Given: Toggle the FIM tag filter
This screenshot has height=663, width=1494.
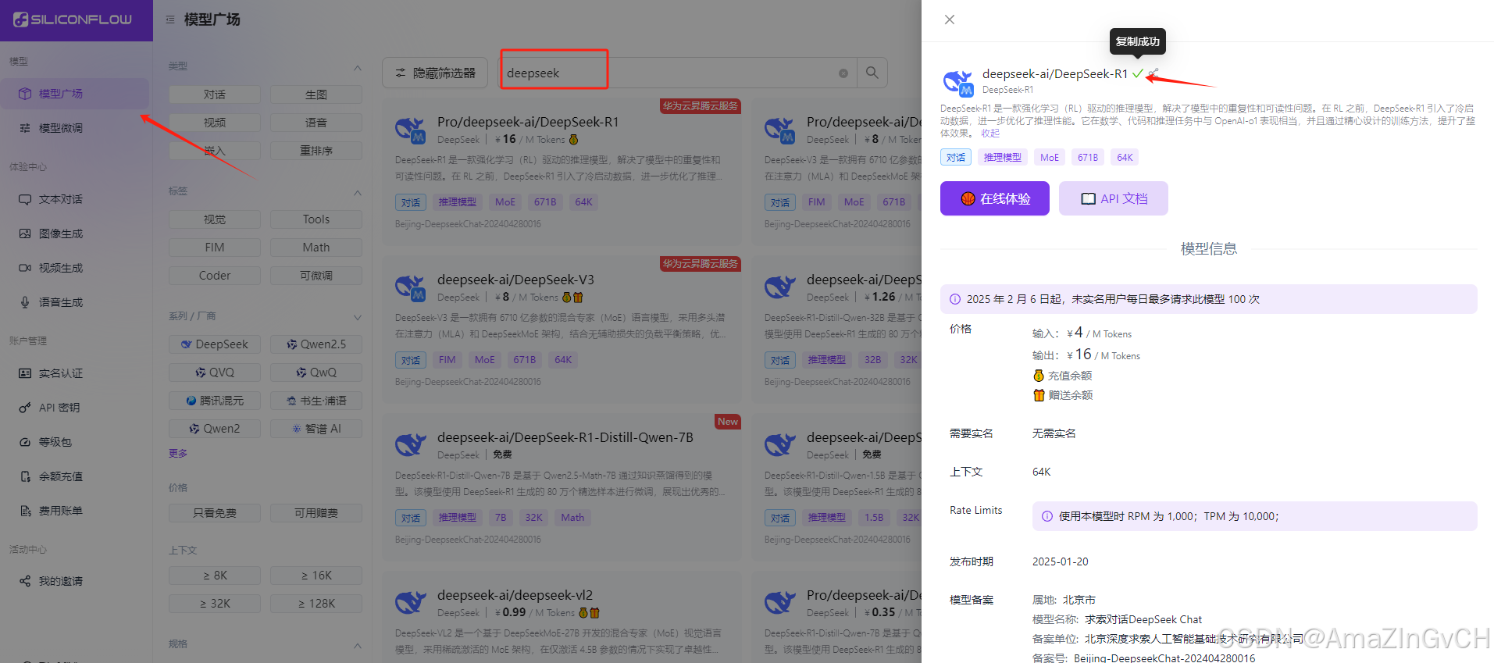Looking at the screenshot, I should click(215, 248).
